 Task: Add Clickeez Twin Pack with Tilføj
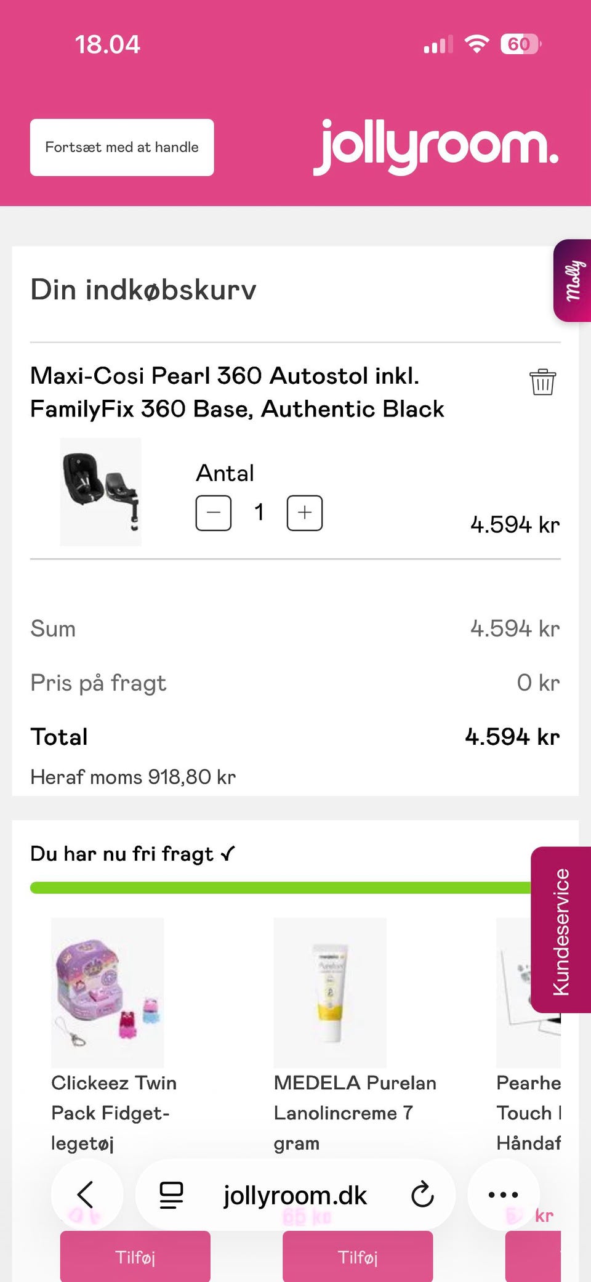(x=135, y=1256)
